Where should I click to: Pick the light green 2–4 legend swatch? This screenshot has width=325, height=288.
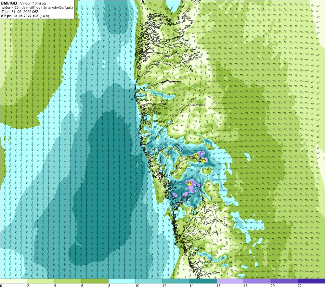[x=41, y=281]
